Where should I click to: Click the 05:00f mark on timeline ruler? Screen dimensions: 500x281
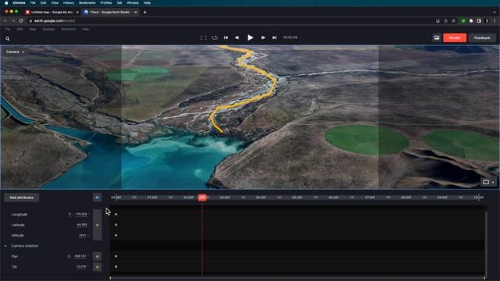(x=297, y=197)
